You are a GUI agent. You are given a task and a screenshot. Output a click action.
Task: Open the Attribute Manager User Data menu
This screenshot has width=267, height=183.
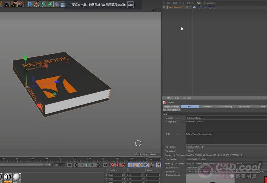tap(186, 98)
